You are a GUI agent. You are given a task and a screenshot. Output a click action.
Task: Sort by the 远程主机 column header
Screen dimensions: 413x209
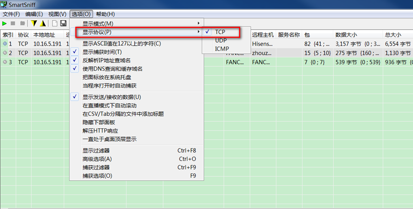pos(263,35)
